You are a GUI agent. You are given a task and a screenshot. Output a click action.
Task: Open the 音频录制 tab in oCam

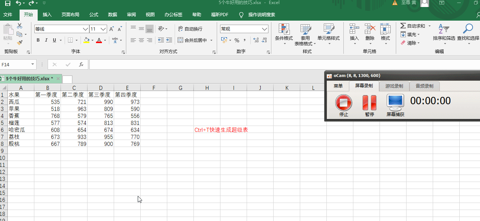coord(424,86)
